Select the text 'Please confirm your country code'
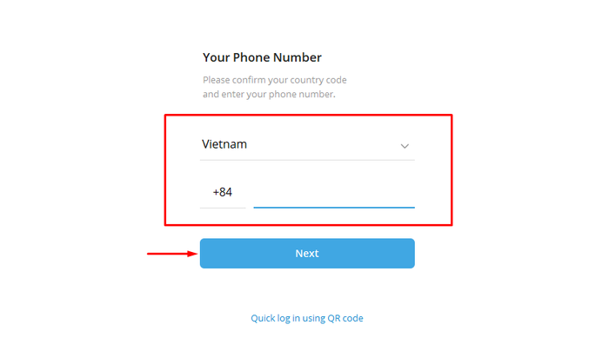Screen dimensions: 609x358 click(x=275, y=80)
